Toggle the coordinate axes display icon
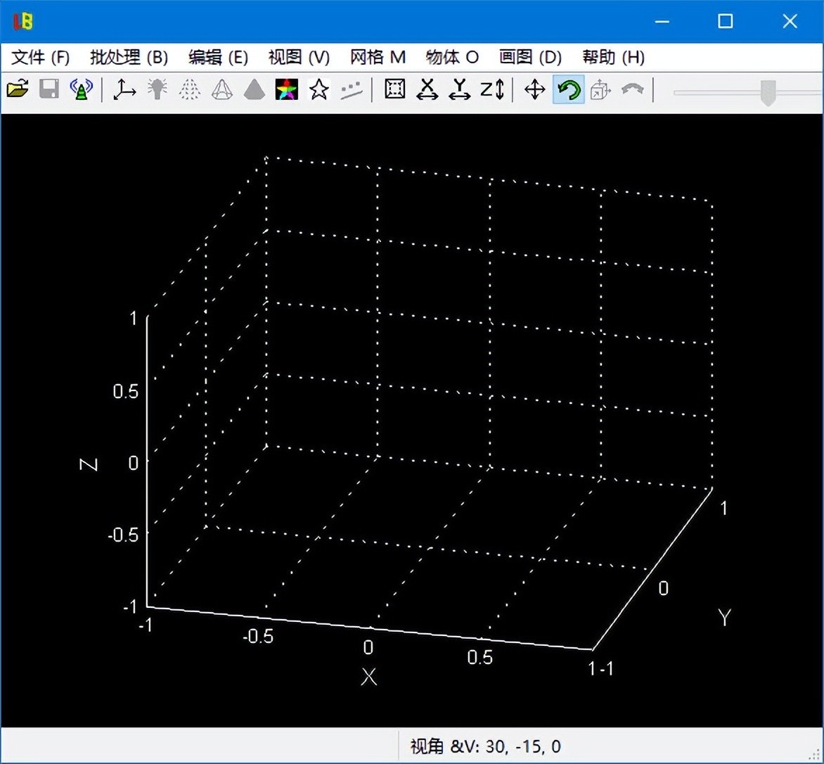This screenshot has width=824, height=764. pyautogui.click(x=124, y=89)
